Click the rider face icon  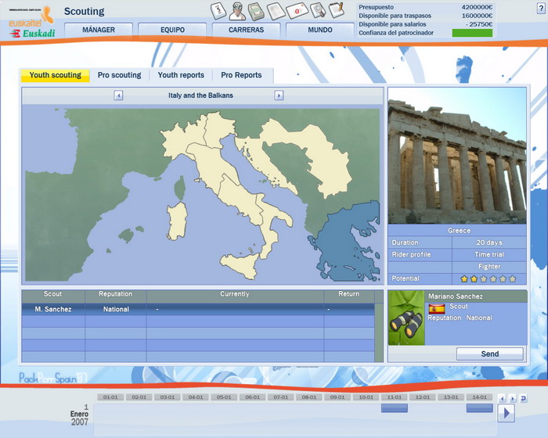[x=237, y=10]
